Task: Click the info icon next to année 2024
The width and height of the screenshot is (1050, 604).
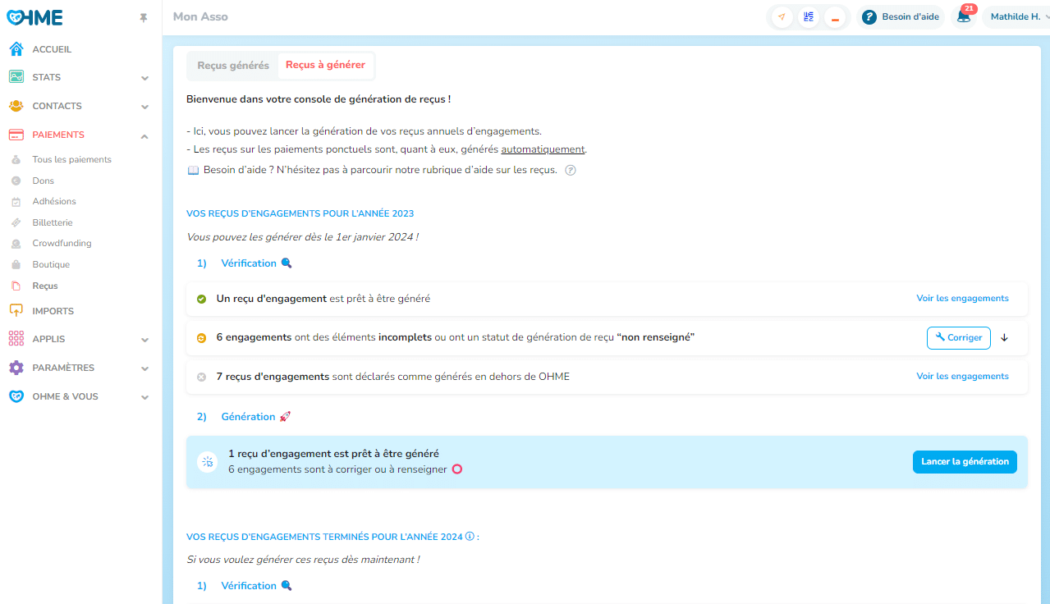Action: coord(470,537)
